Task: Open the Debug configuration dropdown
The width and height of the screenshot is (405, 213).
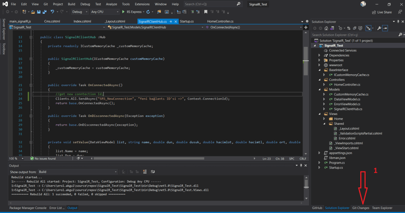Action: (80, 12)
